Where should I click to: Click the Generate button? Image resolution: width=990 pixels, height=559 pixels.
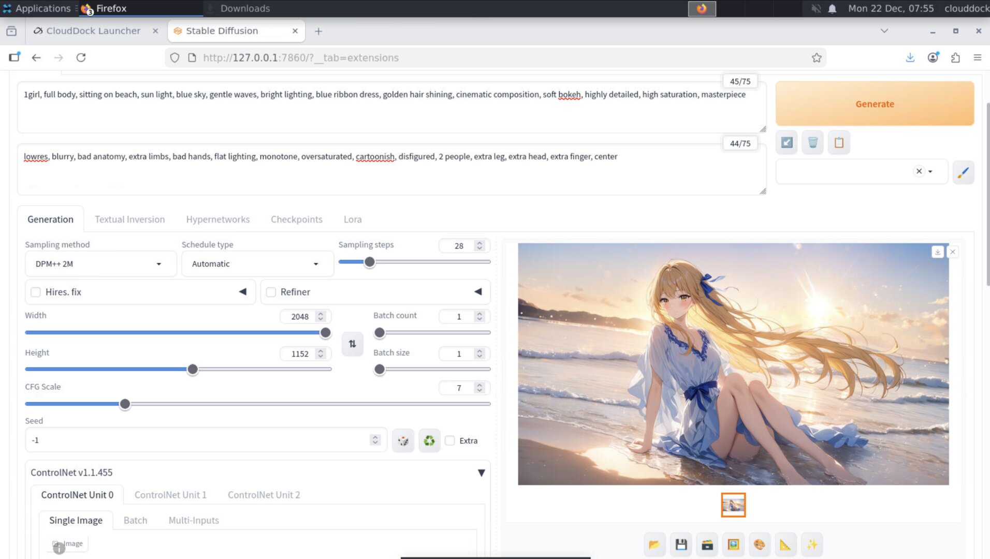[874, 104]
